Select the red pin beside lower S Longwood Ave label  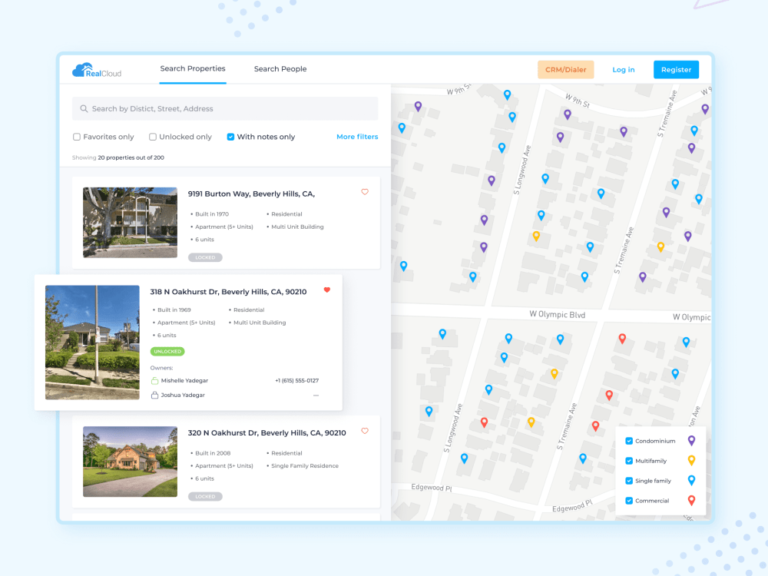(484, 422)
